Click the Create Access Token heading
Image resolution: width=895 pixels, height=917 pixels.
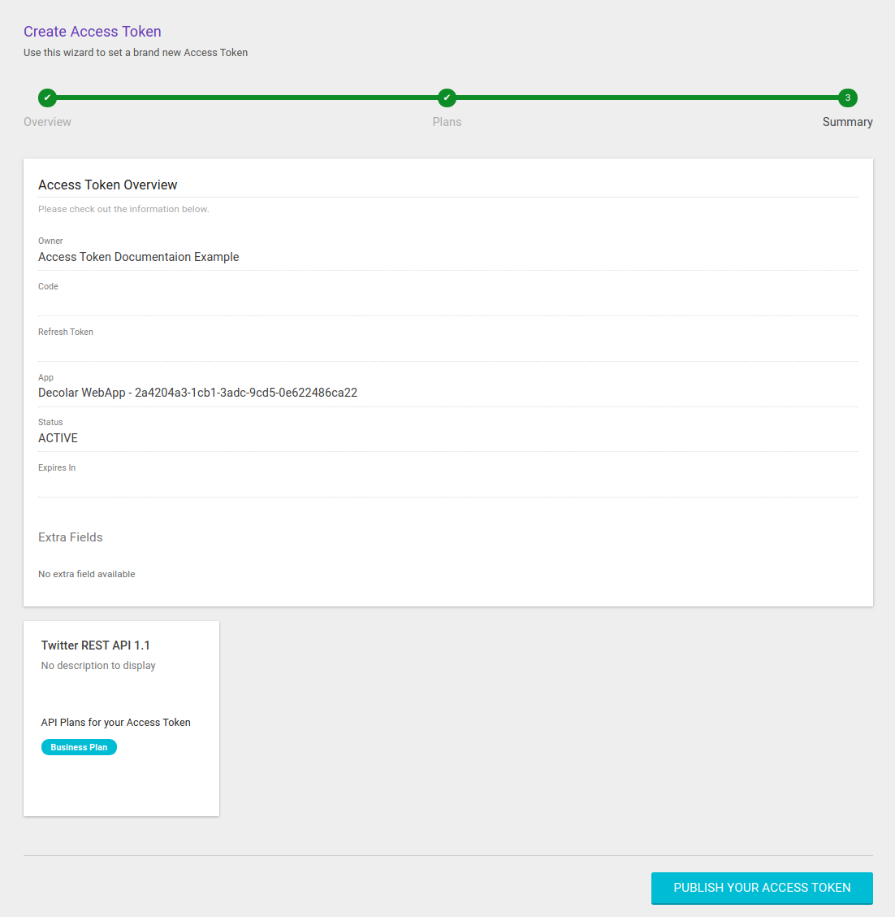click(x=92, y=31)
